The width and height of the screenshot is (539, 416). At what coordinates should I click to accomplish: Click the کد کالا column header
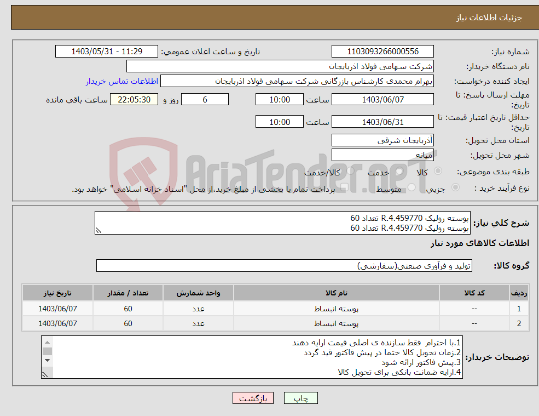474,293
